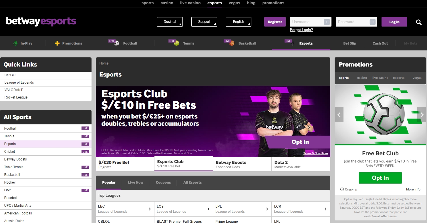Select the Betway Boosts banner tab
Viewport: 427px width, 223px height.
click(242, 164)
